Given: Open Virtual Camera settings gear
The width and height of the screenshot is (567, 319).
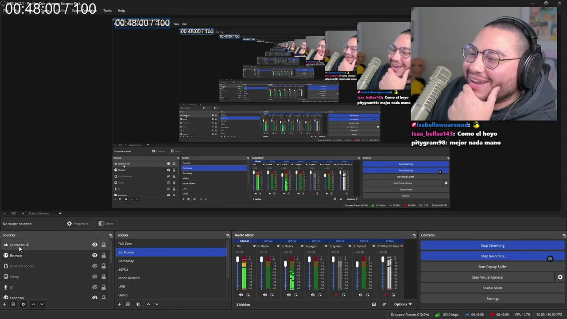Looking at the screenshot, I should click(x=560, y=277).
